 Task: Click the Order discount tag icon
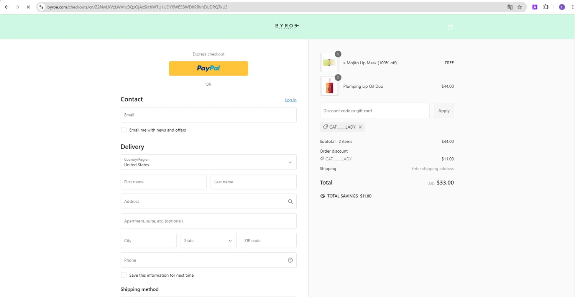click(x=322, y=159)
